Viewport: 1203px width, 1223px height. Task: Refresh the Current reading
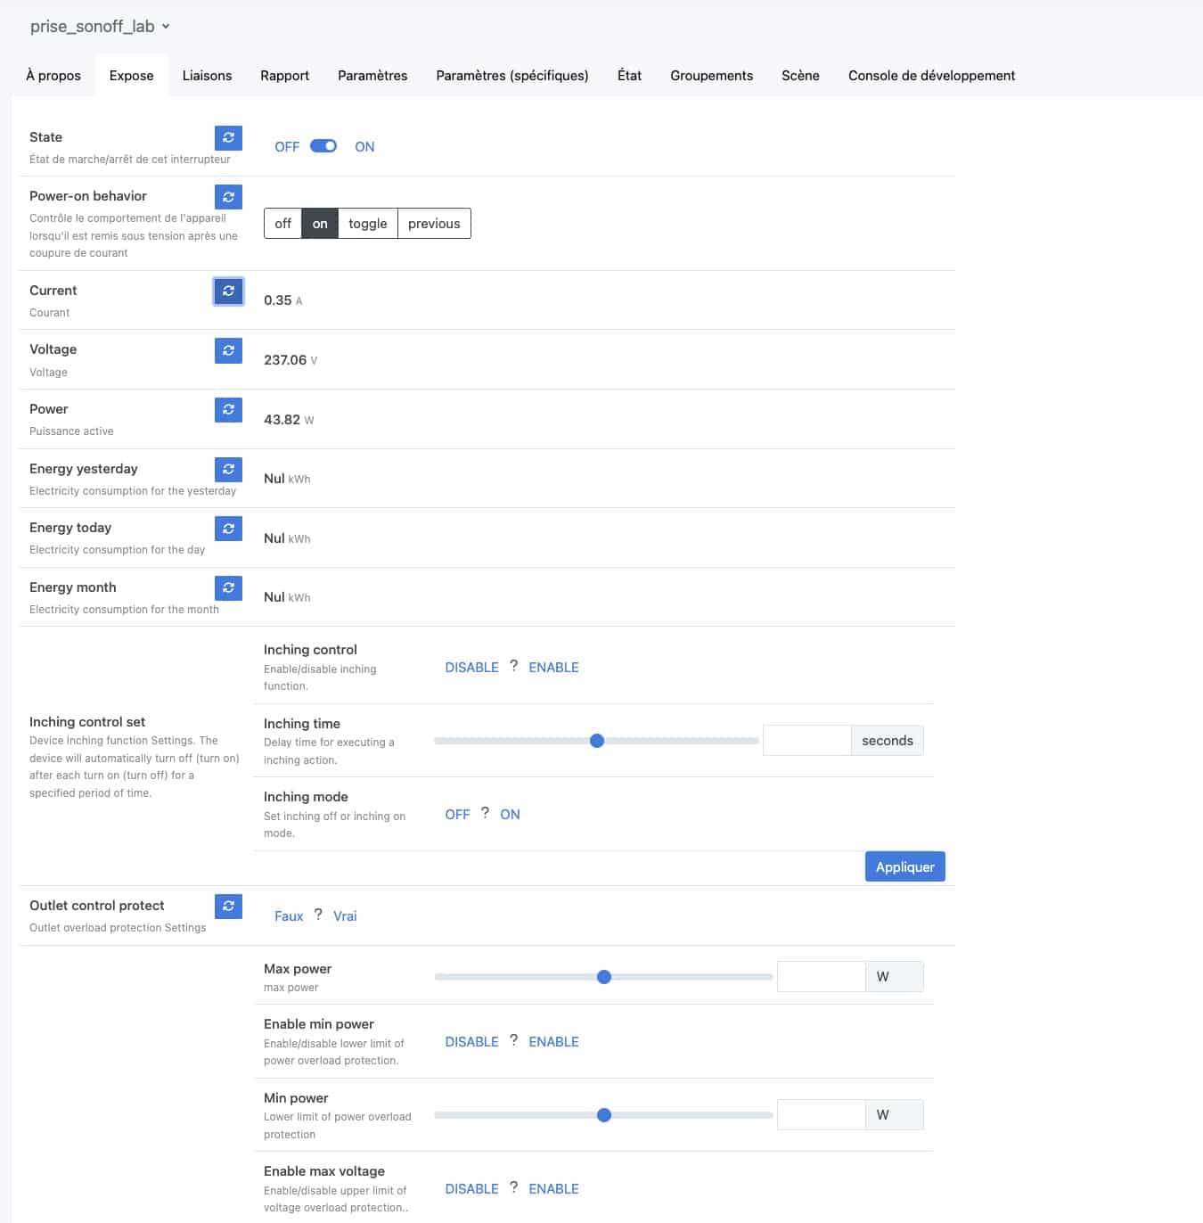[x=228, y=291]
